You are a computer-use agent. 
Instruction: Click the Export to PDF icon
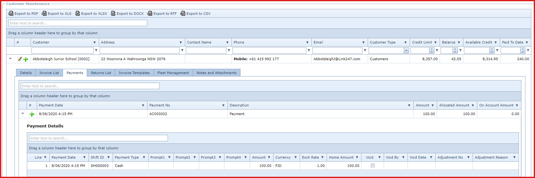(11, 14)
